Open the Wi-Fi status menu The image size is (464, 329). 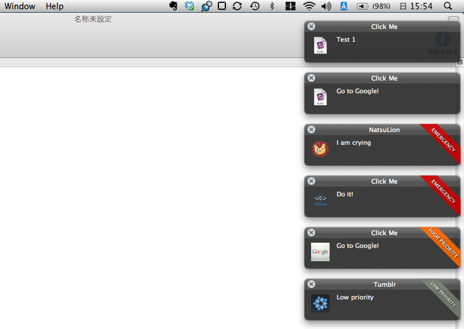coord(309,6)
